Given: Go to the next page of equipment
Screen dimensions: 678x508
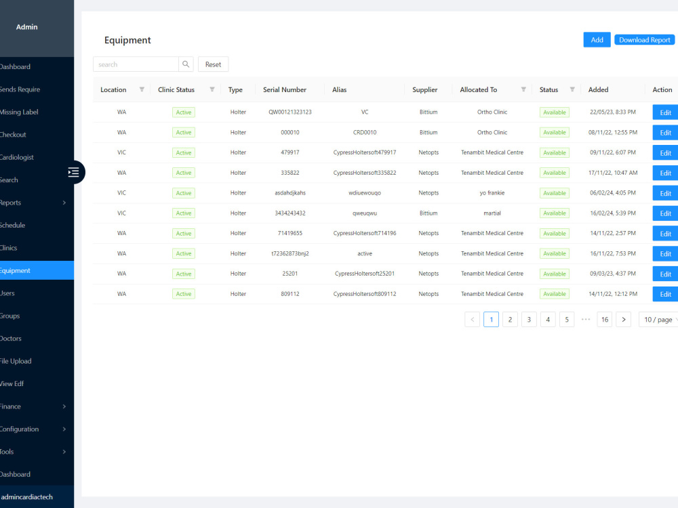Looking at the screenshot, I should coord(623,319).
